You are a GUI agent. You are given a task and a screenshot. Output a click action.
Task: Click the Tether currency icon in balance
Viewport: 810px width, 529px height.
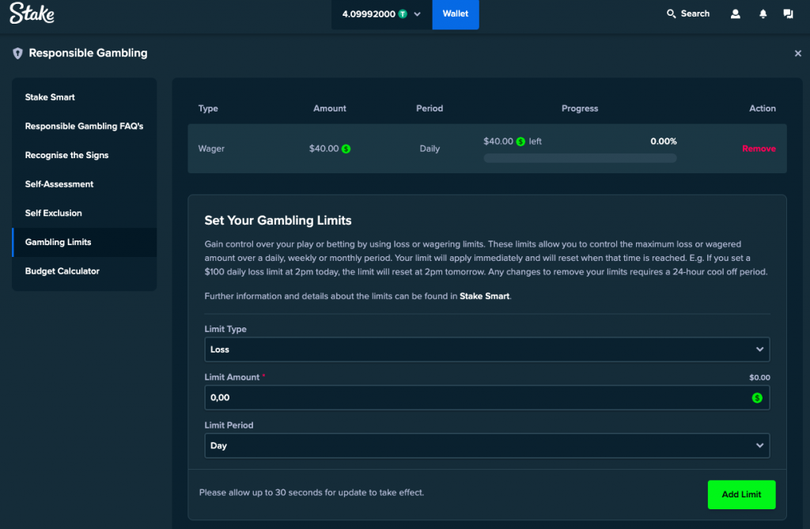coord(403,14)
